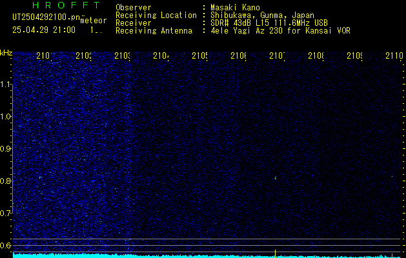This screenshot has height=258, width=406.
Task: Click the 2107 time marker
Action: pyautogui.click(x=278, y=55)
